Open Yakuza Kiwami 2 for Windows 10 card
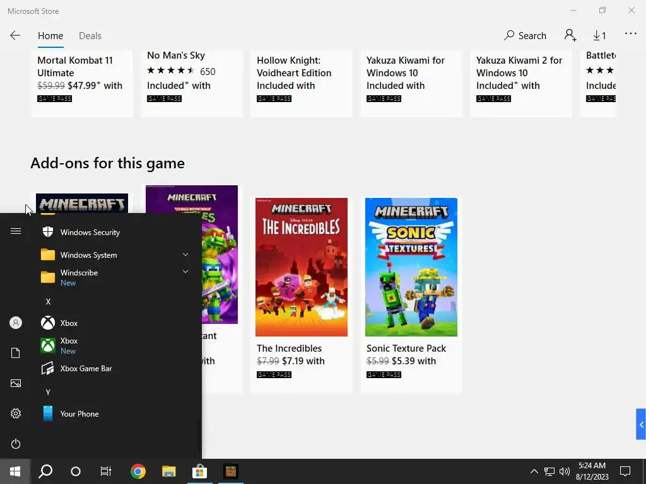The width and height of the screenshot is (646, 484). click(x=520, y=83)
